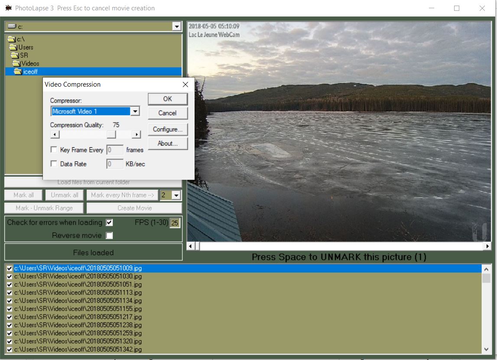
Task: Enable the Key Frame Every option
Action: [54, 150]
